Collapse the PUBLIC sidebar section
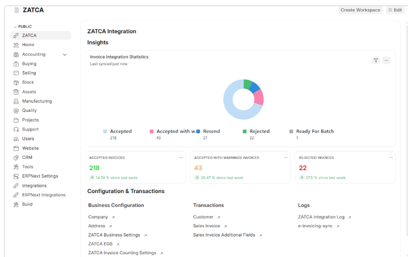408x257 pixels. (23, 27)
